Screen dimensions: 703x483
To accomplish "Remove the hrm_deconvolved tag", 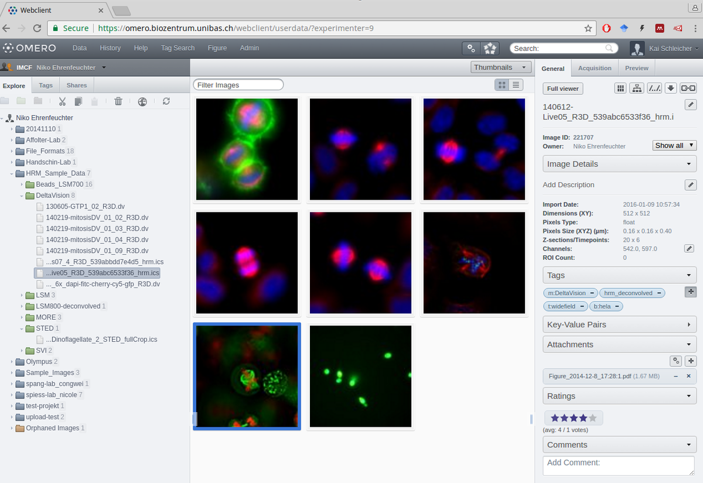I will click(x=660, y=293).
